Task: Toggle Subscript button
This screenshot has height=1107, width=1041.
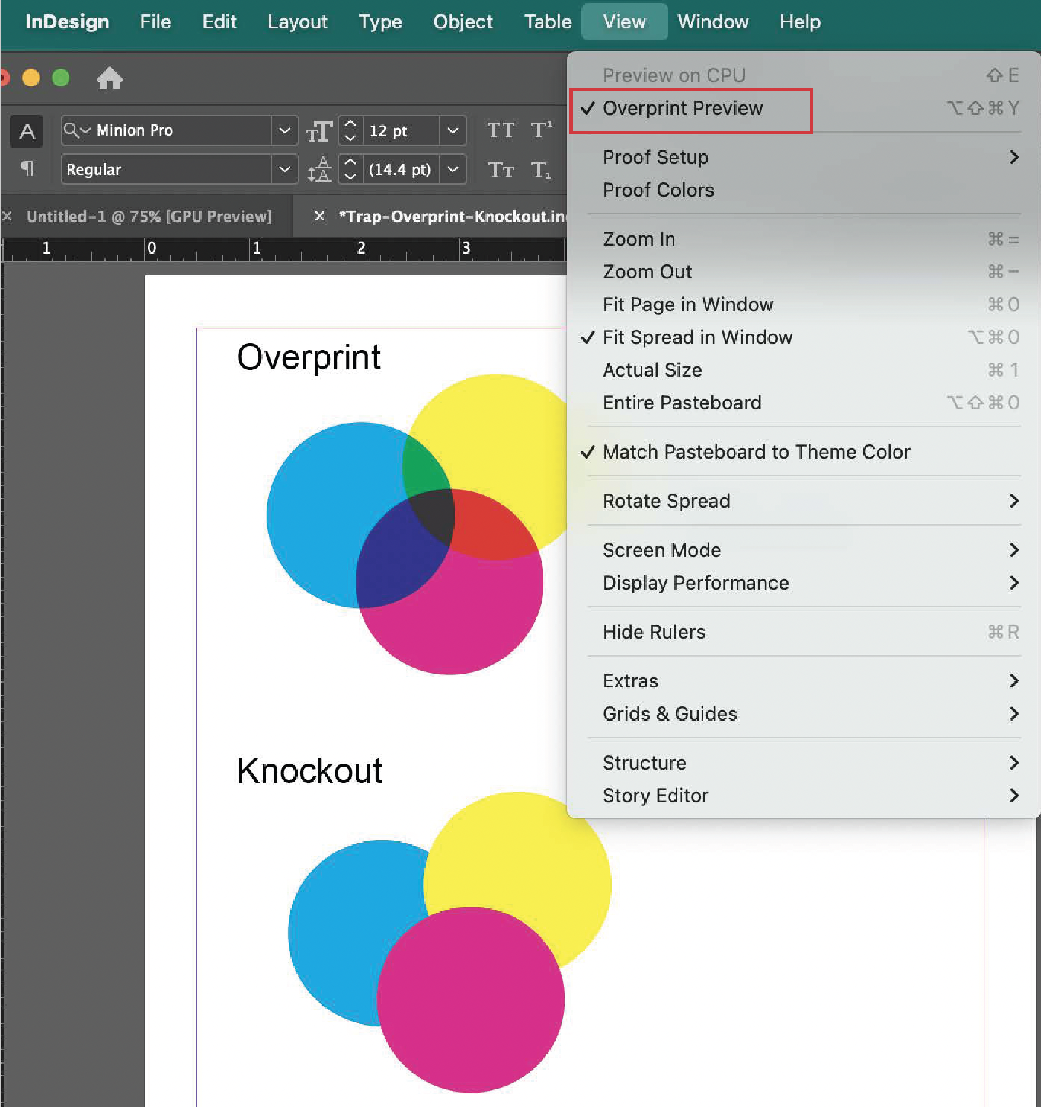Action: pyautogui.click(x=541, y=170)
